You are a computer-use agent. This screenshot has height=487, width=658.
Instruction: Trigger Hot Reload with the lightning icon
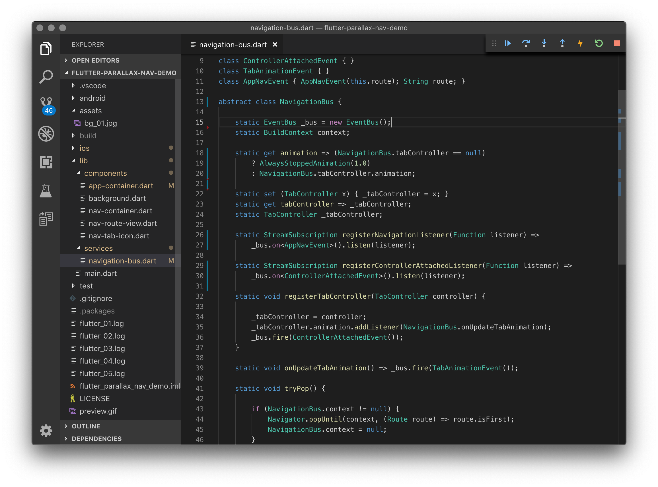coord(580,43)
